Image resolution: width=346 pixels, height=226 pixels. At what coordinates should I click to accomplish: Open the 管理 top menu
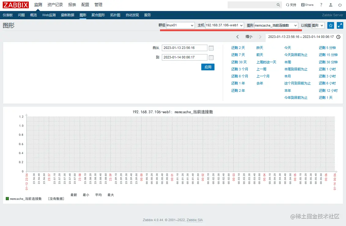99,5
